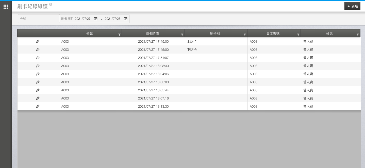Open the end date calendar picker
The height and width of the screenshot is (168, 365).
[126, 19]
